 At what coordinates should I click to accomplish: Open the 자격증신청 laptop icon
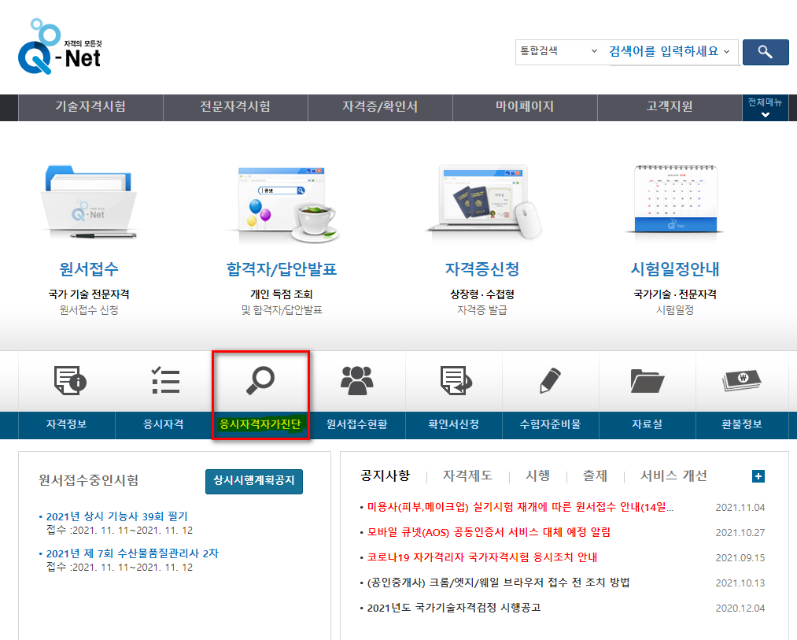coord(483,202)
